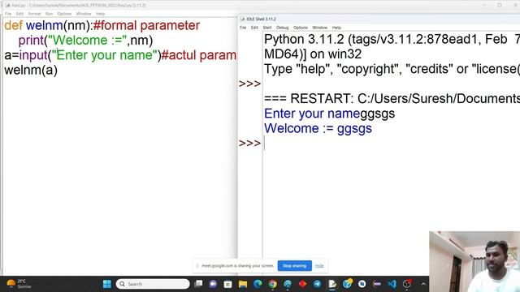Open Options menu in the editor window
Viewport: 520px width, 292px height.
click(64, 14)
